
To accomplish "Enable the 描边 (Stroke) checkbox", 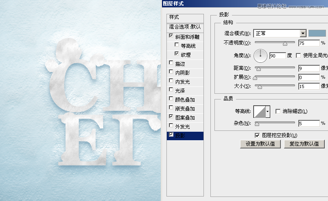I will [x=171, y=63].
